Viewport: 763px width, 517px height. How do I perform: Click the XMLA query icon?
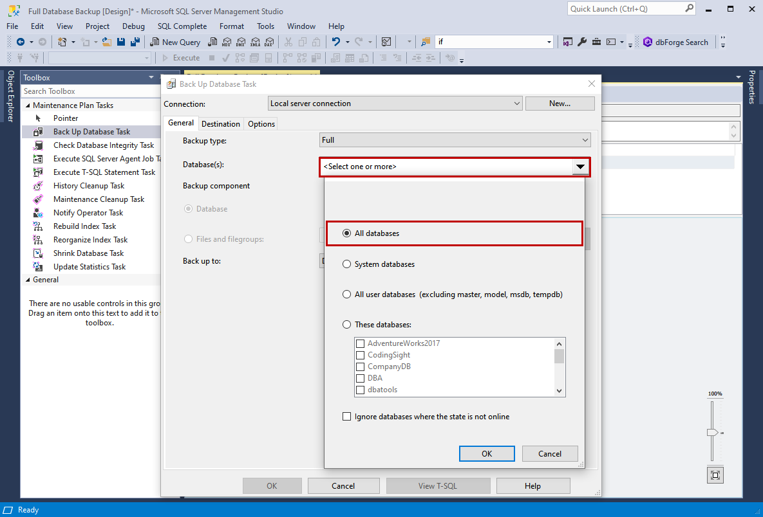point(256,42)
